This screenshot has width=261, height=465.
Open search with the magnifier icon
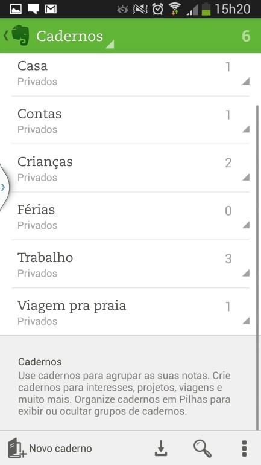tap(203, 448)
